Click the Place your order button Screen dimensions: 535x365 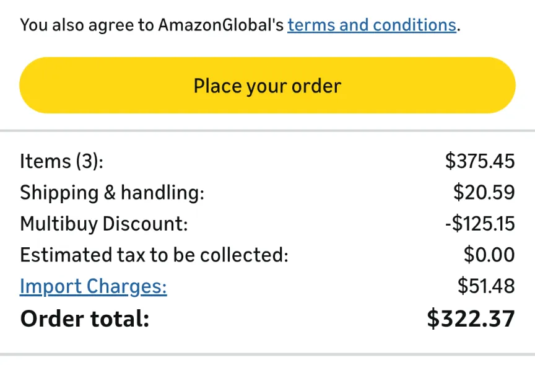[x=267, y=86]
